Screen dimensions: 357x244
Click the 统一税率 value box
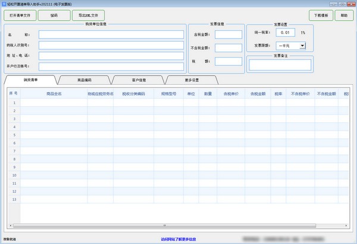coord(285,32)
